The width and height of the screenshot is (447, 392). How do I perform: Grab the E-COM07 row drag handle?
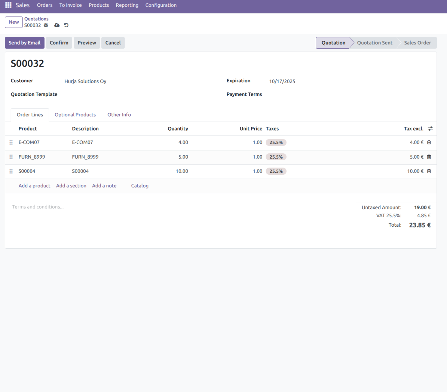pos(11,142)
